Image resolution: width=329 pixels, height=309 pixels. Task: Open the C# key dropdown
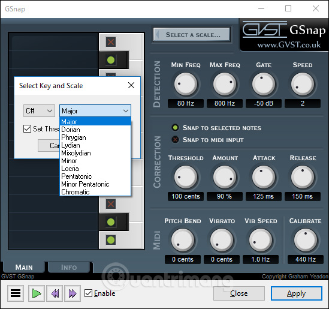coord(39,111)
